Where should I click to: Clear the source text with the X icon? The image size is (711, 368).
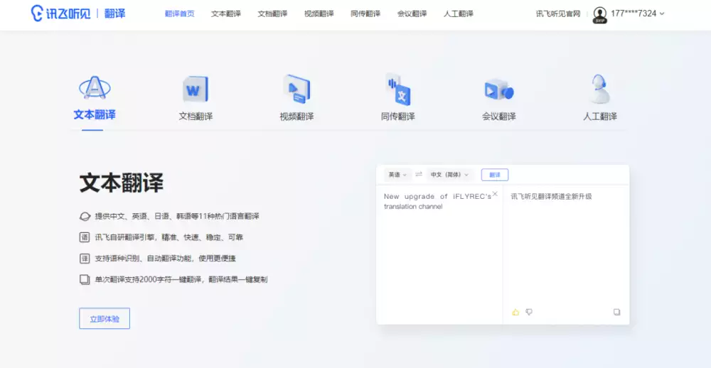(x=495, y=194)
